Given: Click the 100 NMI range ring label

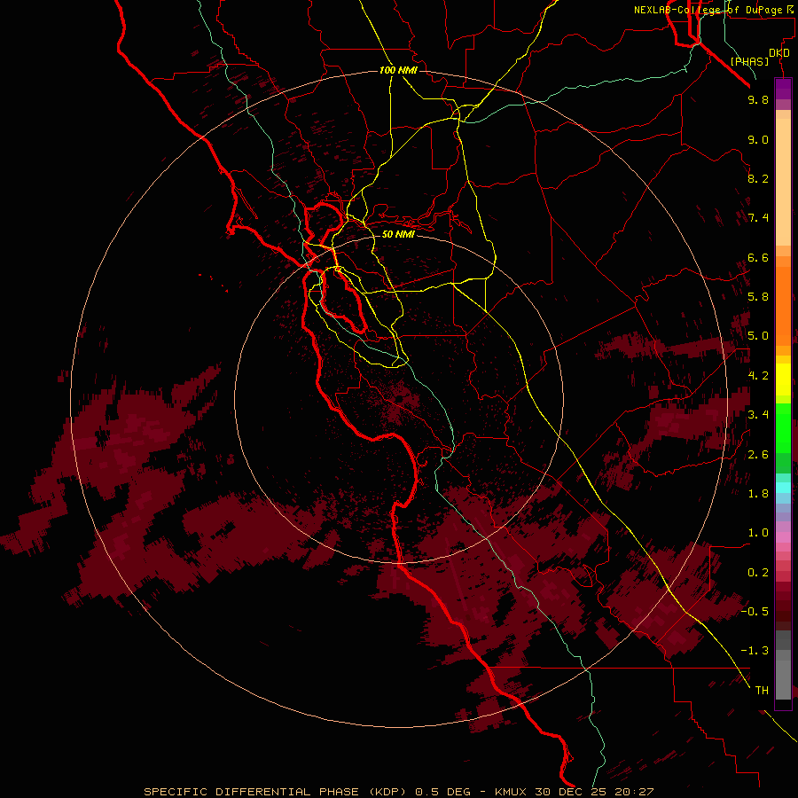Looking at the screenshot, I should click(x=398, y=70).
